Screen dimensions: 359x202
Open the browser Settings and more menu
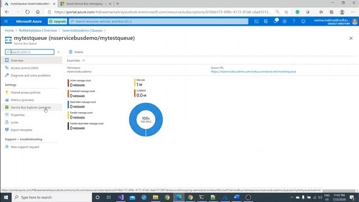[x=353, y=12]
